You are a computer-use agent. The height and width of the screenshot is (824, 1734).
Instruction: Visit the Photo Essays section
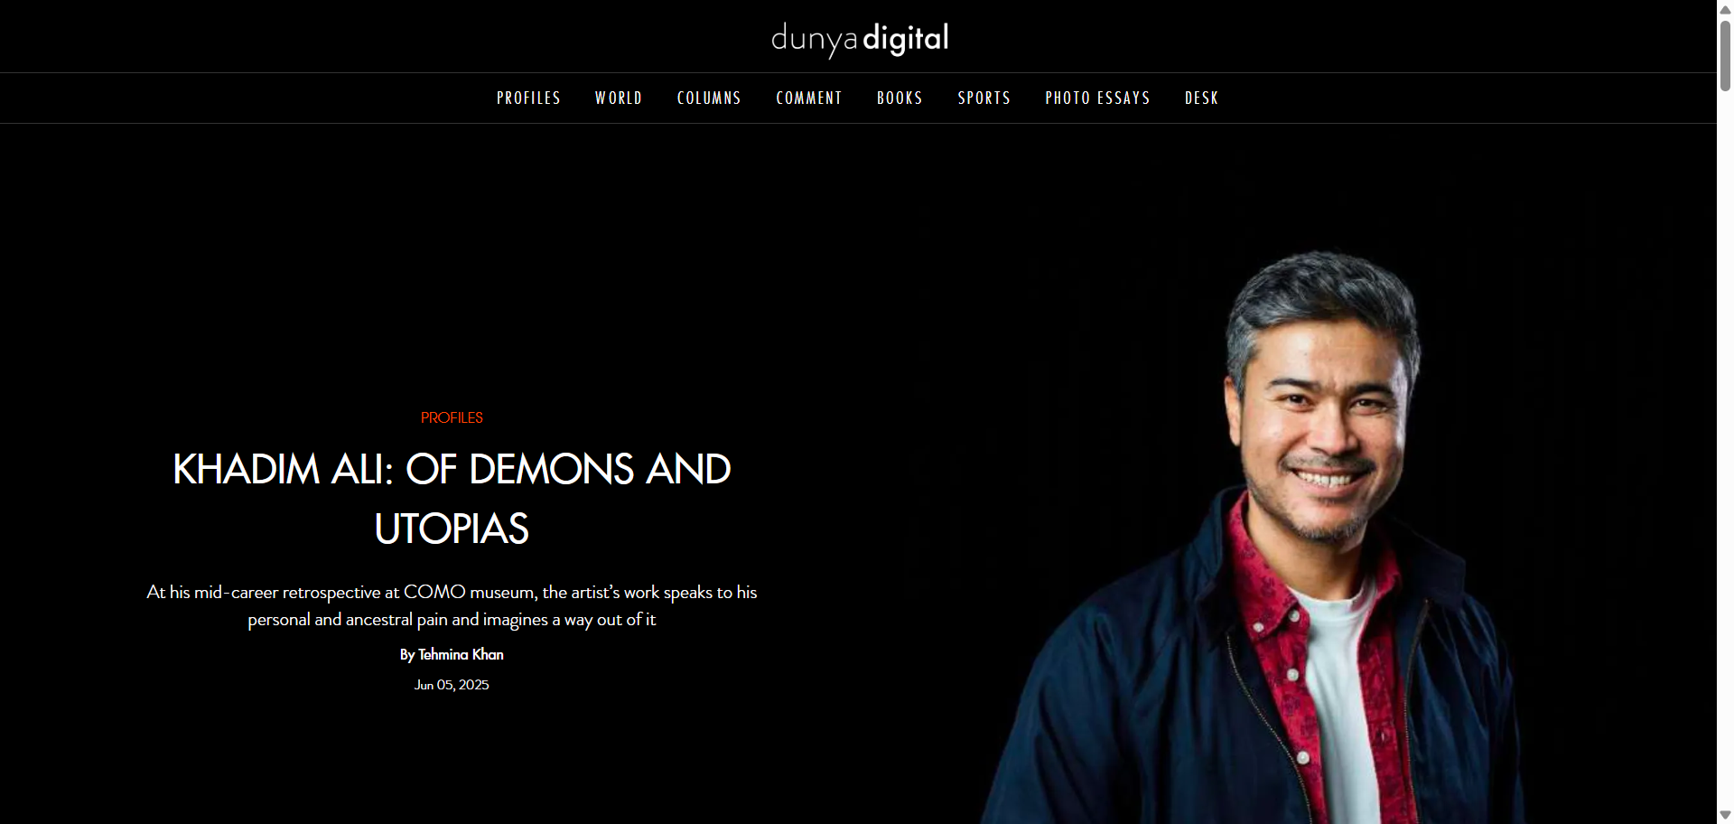coord(1097,98)
